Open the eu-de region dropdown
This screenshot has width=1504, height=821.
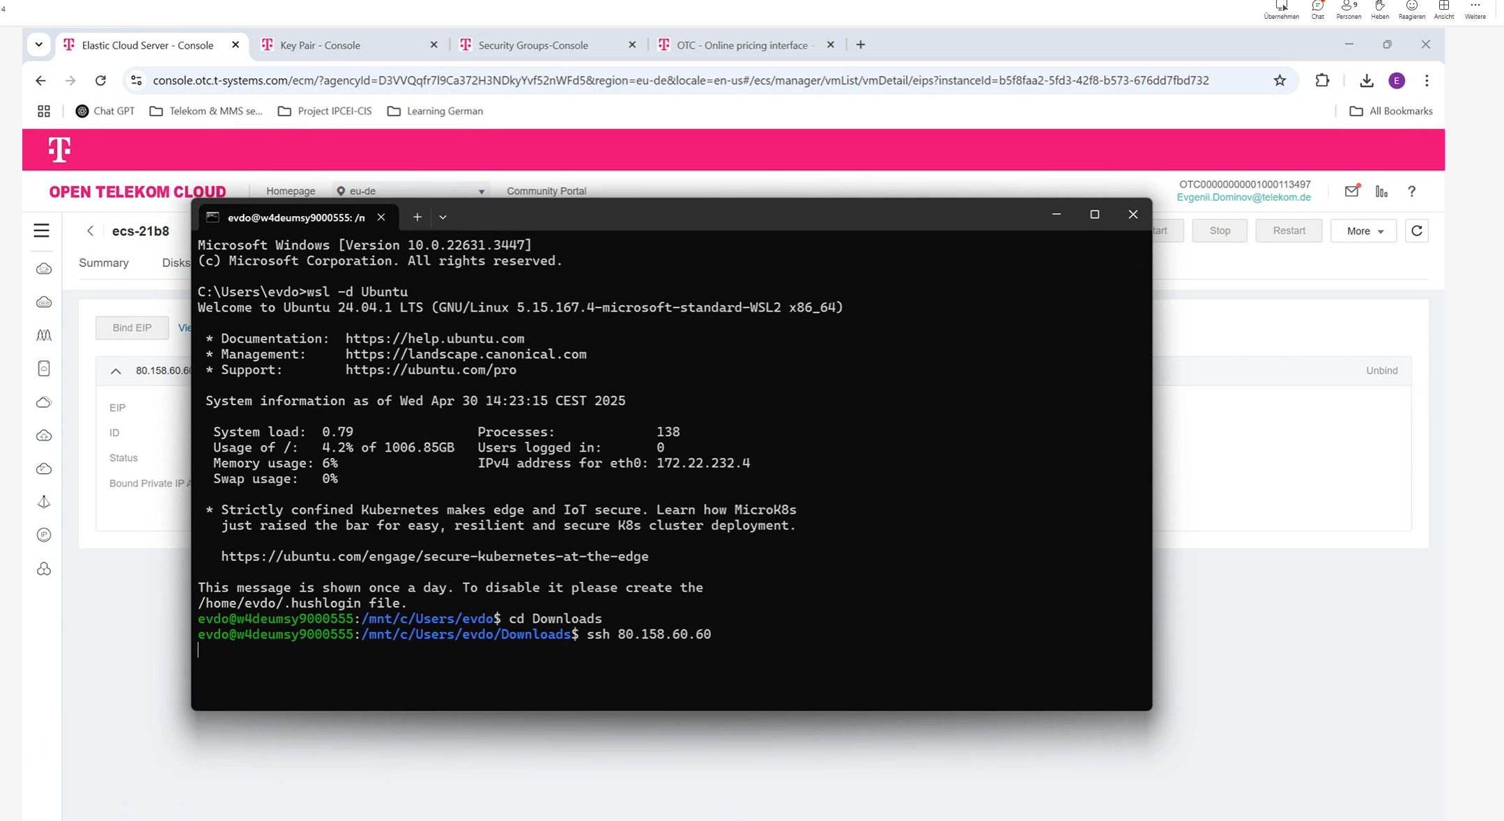point(410,191)
